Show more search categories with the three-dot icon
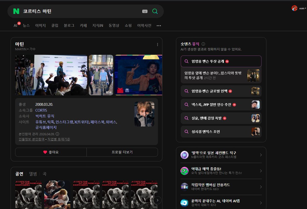The height and width of the screenshot is (209, 307). pos(159,26)
